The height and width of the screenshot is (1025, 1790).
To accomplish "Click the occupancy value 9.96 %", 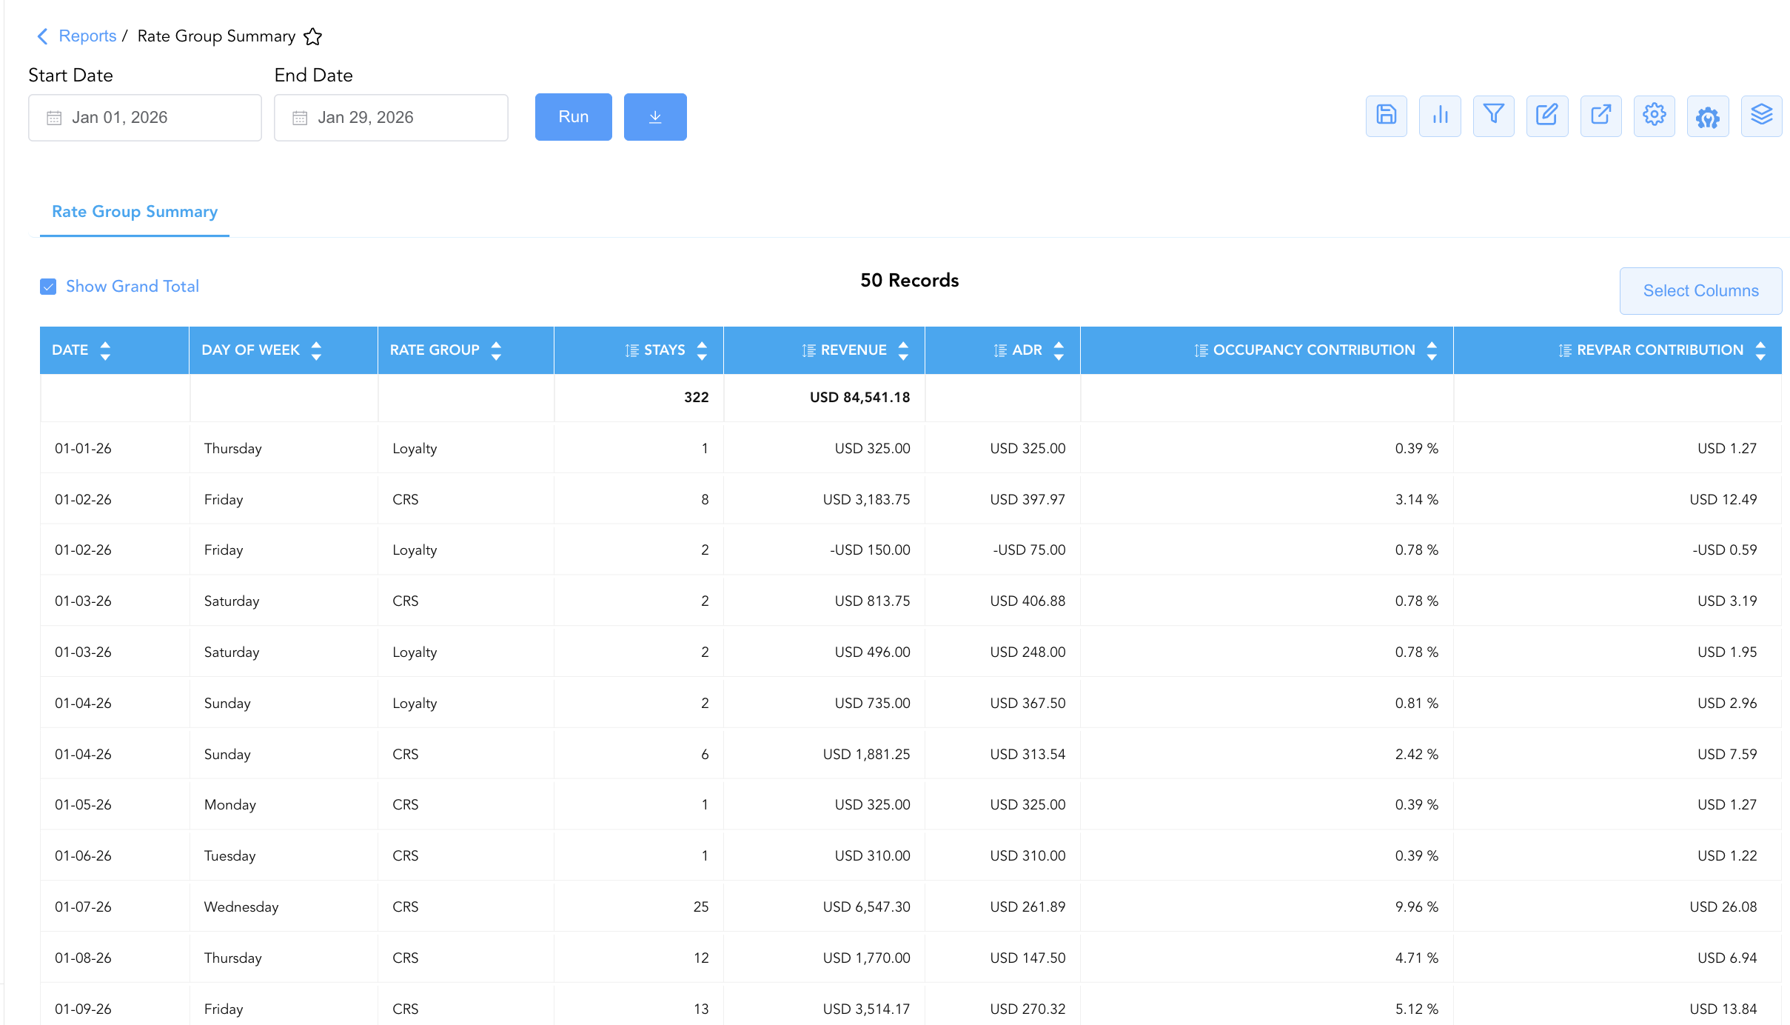I will [x=1417, y=907].
